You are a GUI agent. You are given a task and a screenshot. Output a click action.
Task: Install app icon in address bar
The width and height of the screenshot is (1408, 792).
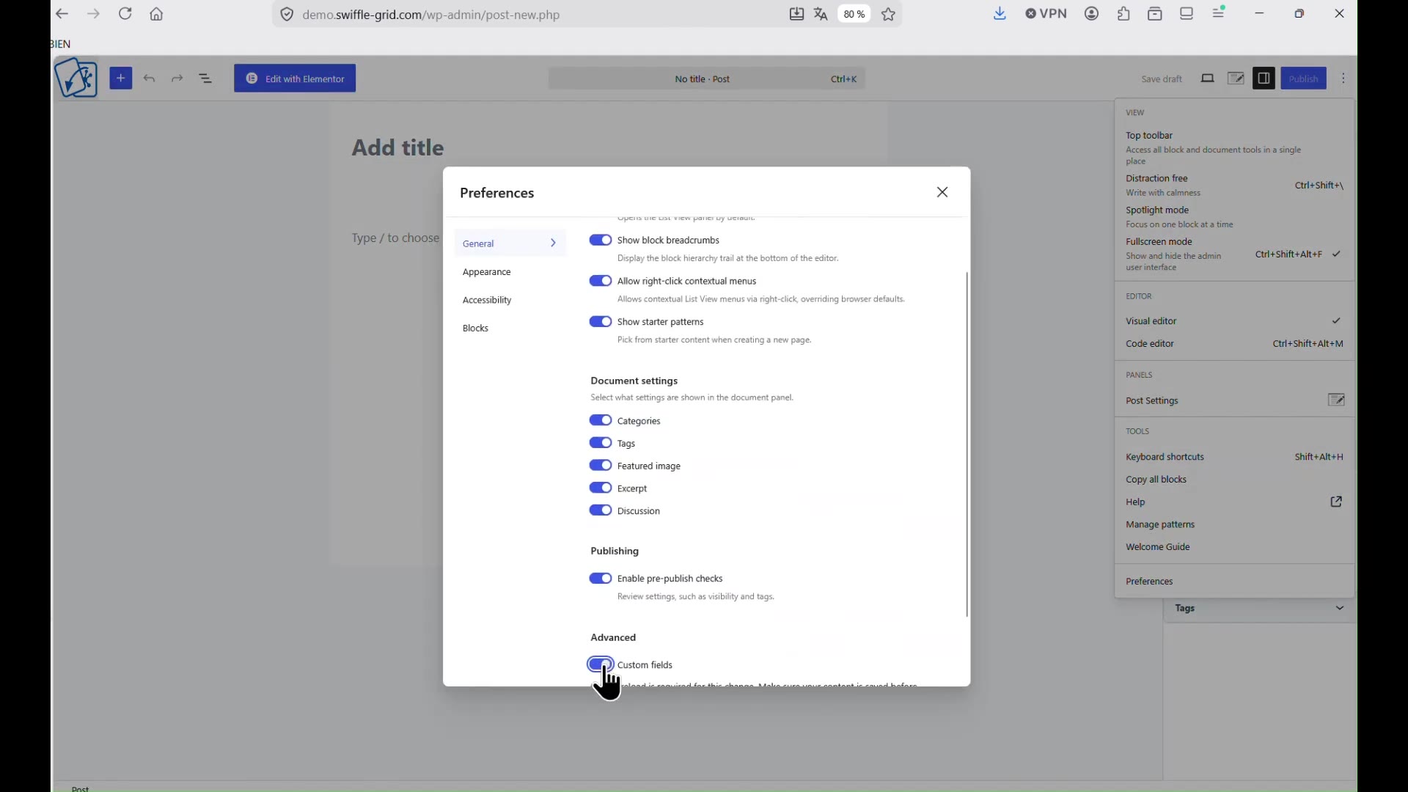pos(797,14)
